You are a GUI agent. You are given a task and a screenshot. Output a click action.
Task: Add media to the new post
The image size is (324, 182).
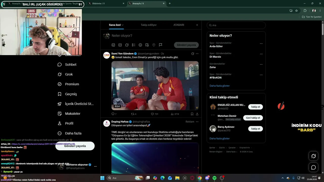click(113, 45)
